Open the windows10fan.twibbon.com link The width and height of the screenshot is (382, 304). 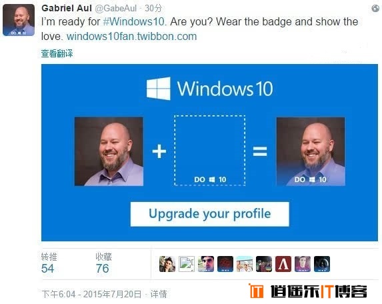(131, 37)
